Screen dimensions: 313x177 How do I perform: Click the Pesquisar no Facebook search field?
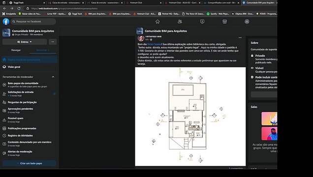pos(33,22)
